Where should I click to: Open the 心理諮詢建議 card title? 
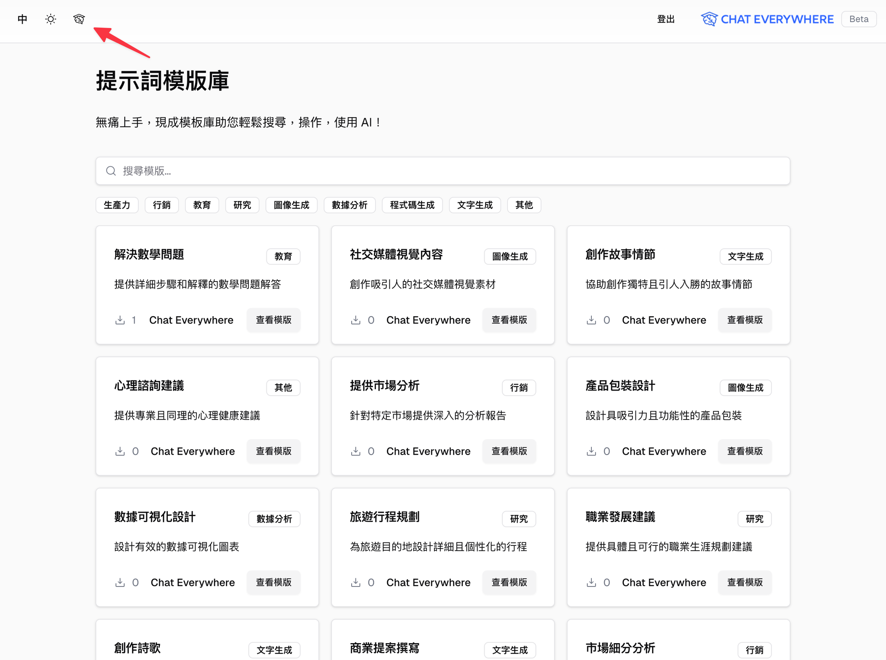coord(149,385)
